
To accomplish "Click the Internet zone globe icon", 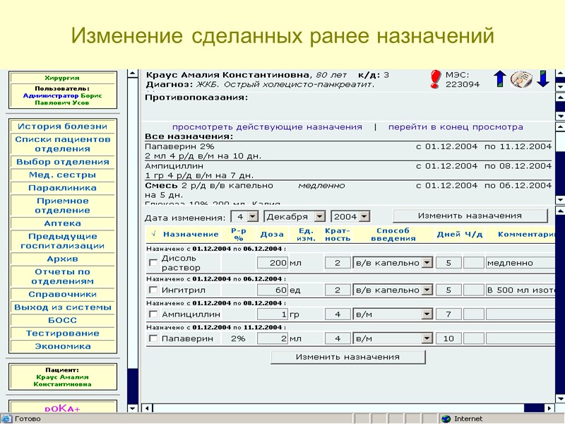I will (x=446, y=418).
